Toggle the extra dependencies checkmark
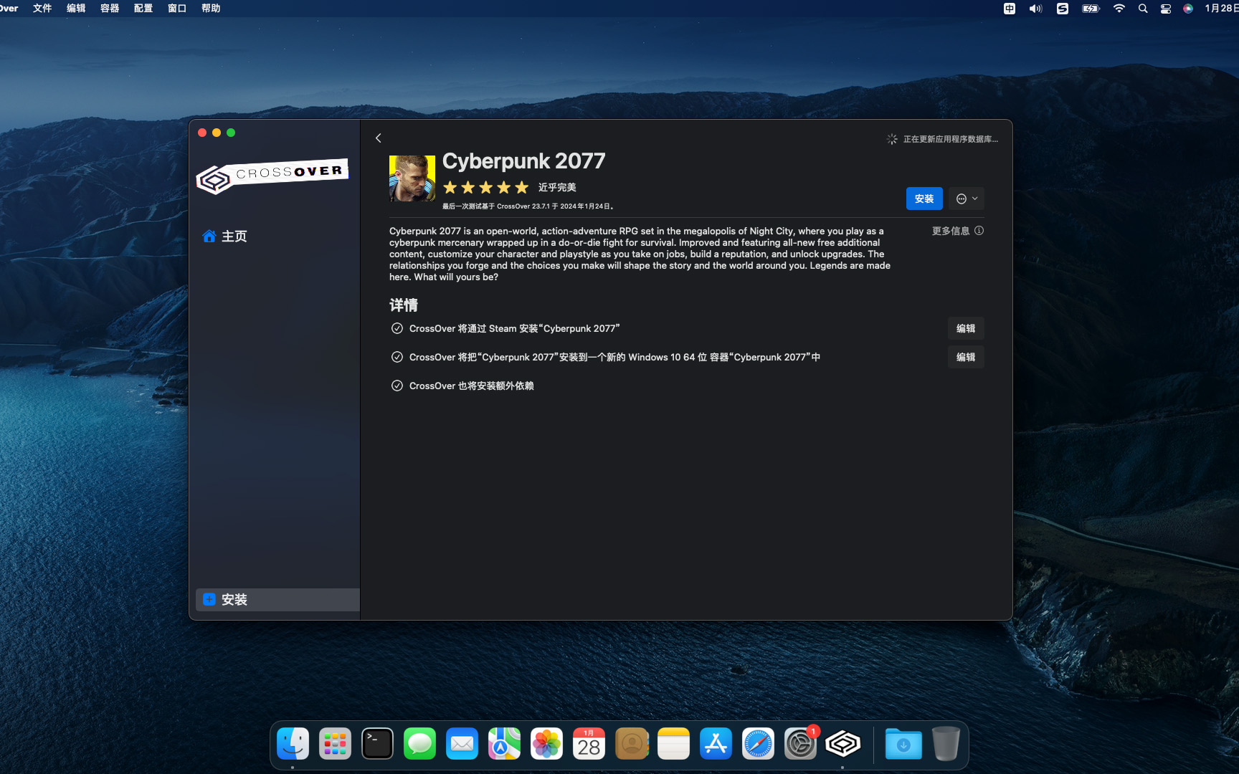The height and width of the screenshot is (774, 1239). pos(397,386)
